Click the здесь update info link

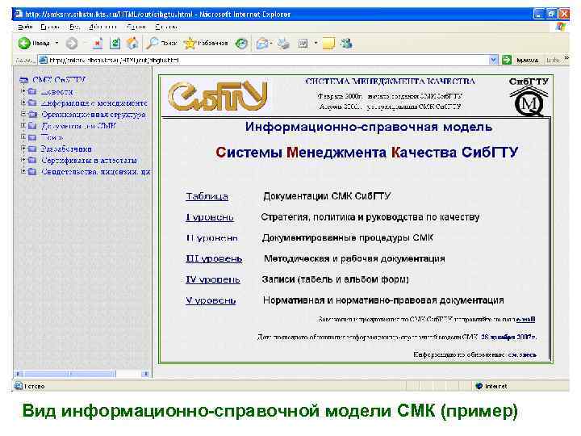[528, 354]
